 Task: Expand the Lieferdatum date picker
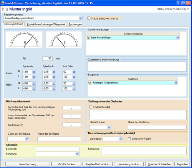121,139
